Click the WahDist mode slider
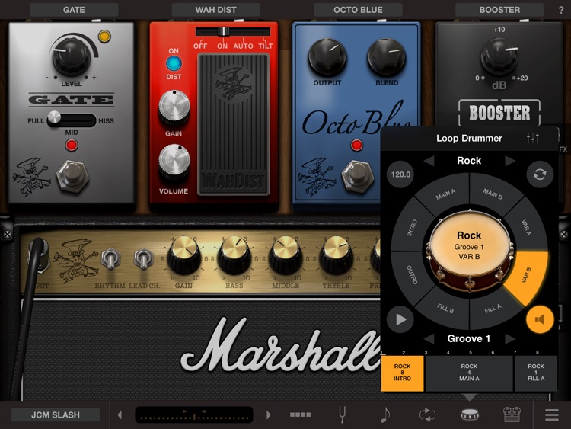The width and height of the screenshot is (571, 429). (x=233, y=32)
